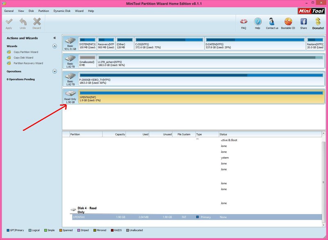Sort by Status column header
Image resolution: width=328 pixels, height=240 pixels.
pos(270,134)
